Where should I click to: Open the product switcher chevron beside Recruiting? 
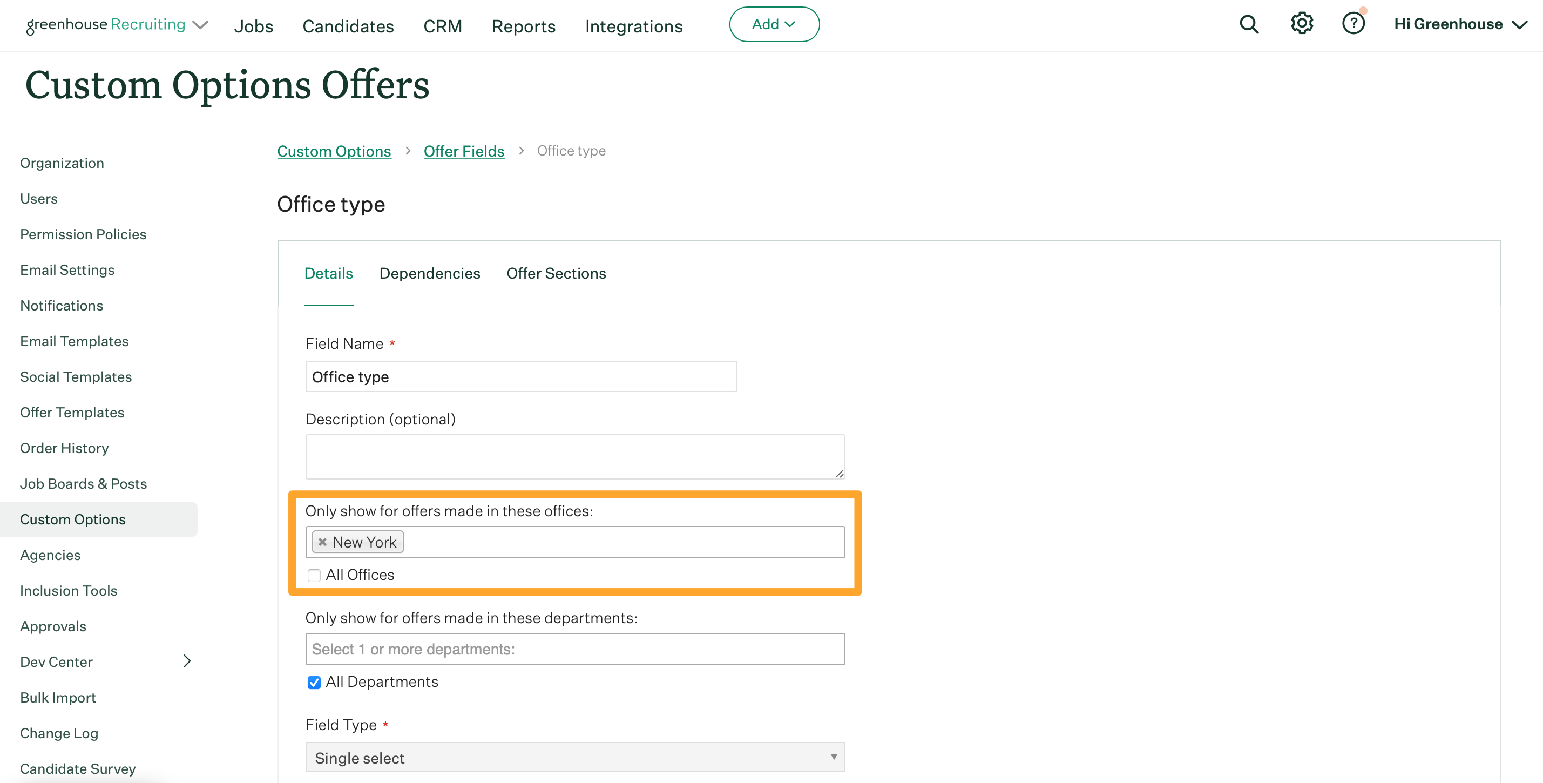[200, 24]
